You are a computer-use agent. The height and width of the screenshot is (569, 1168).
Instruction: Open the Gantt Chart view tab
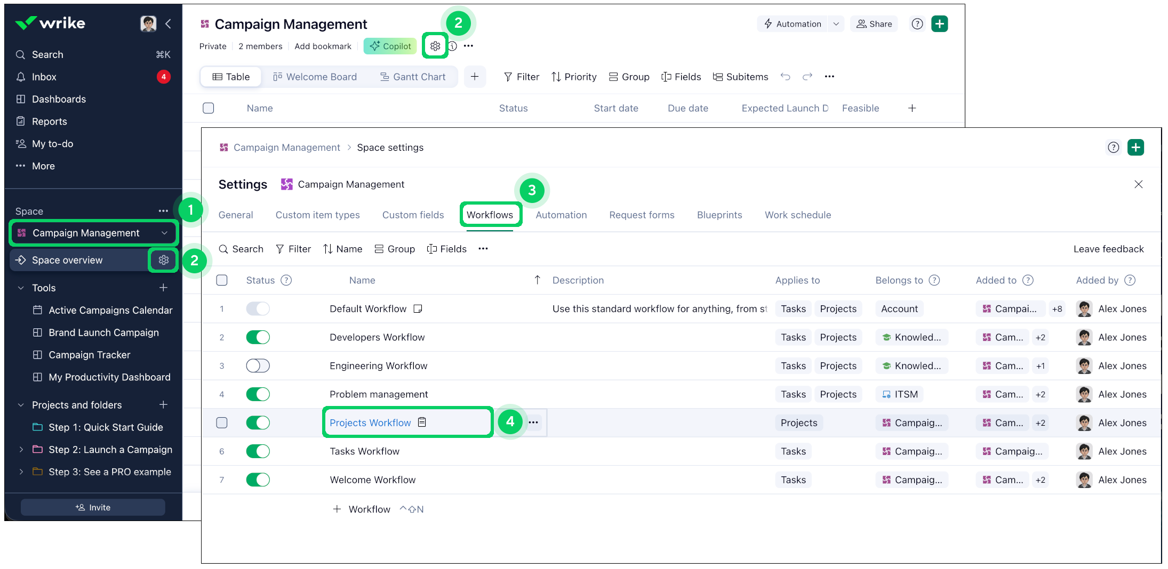click(413, 77)
